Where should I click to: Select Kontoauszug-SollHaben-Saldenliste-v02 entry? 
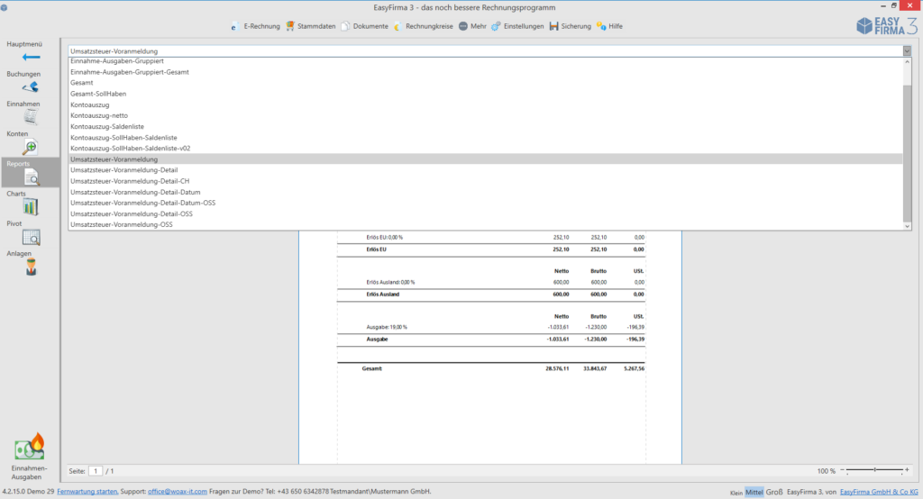click(x=485, y=149)
